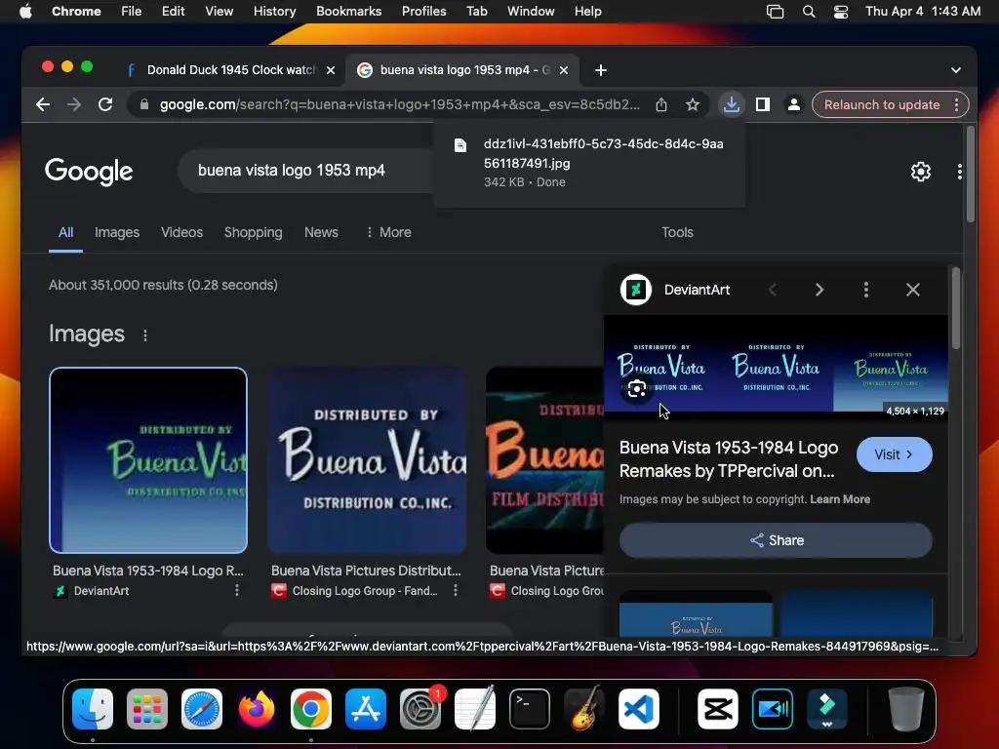Launch Visual Studio Code from dock
The width and height of the screenshot is (999, 749).
639,709
